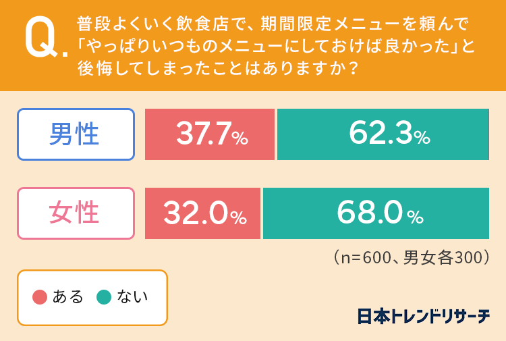Image resolution: width=506 pixels, height=341 pixels.
Task: Click the 68.0% teal bar for women
Action: click(376, 213)
